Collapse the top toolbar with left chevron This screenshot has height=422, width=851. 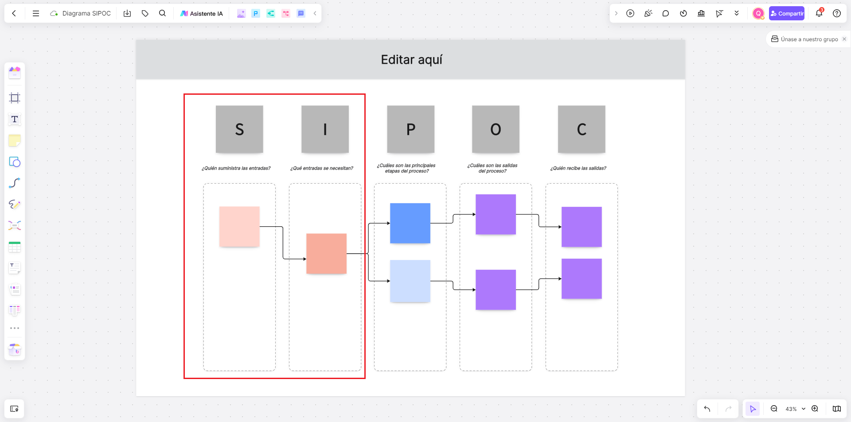(315, 13)
